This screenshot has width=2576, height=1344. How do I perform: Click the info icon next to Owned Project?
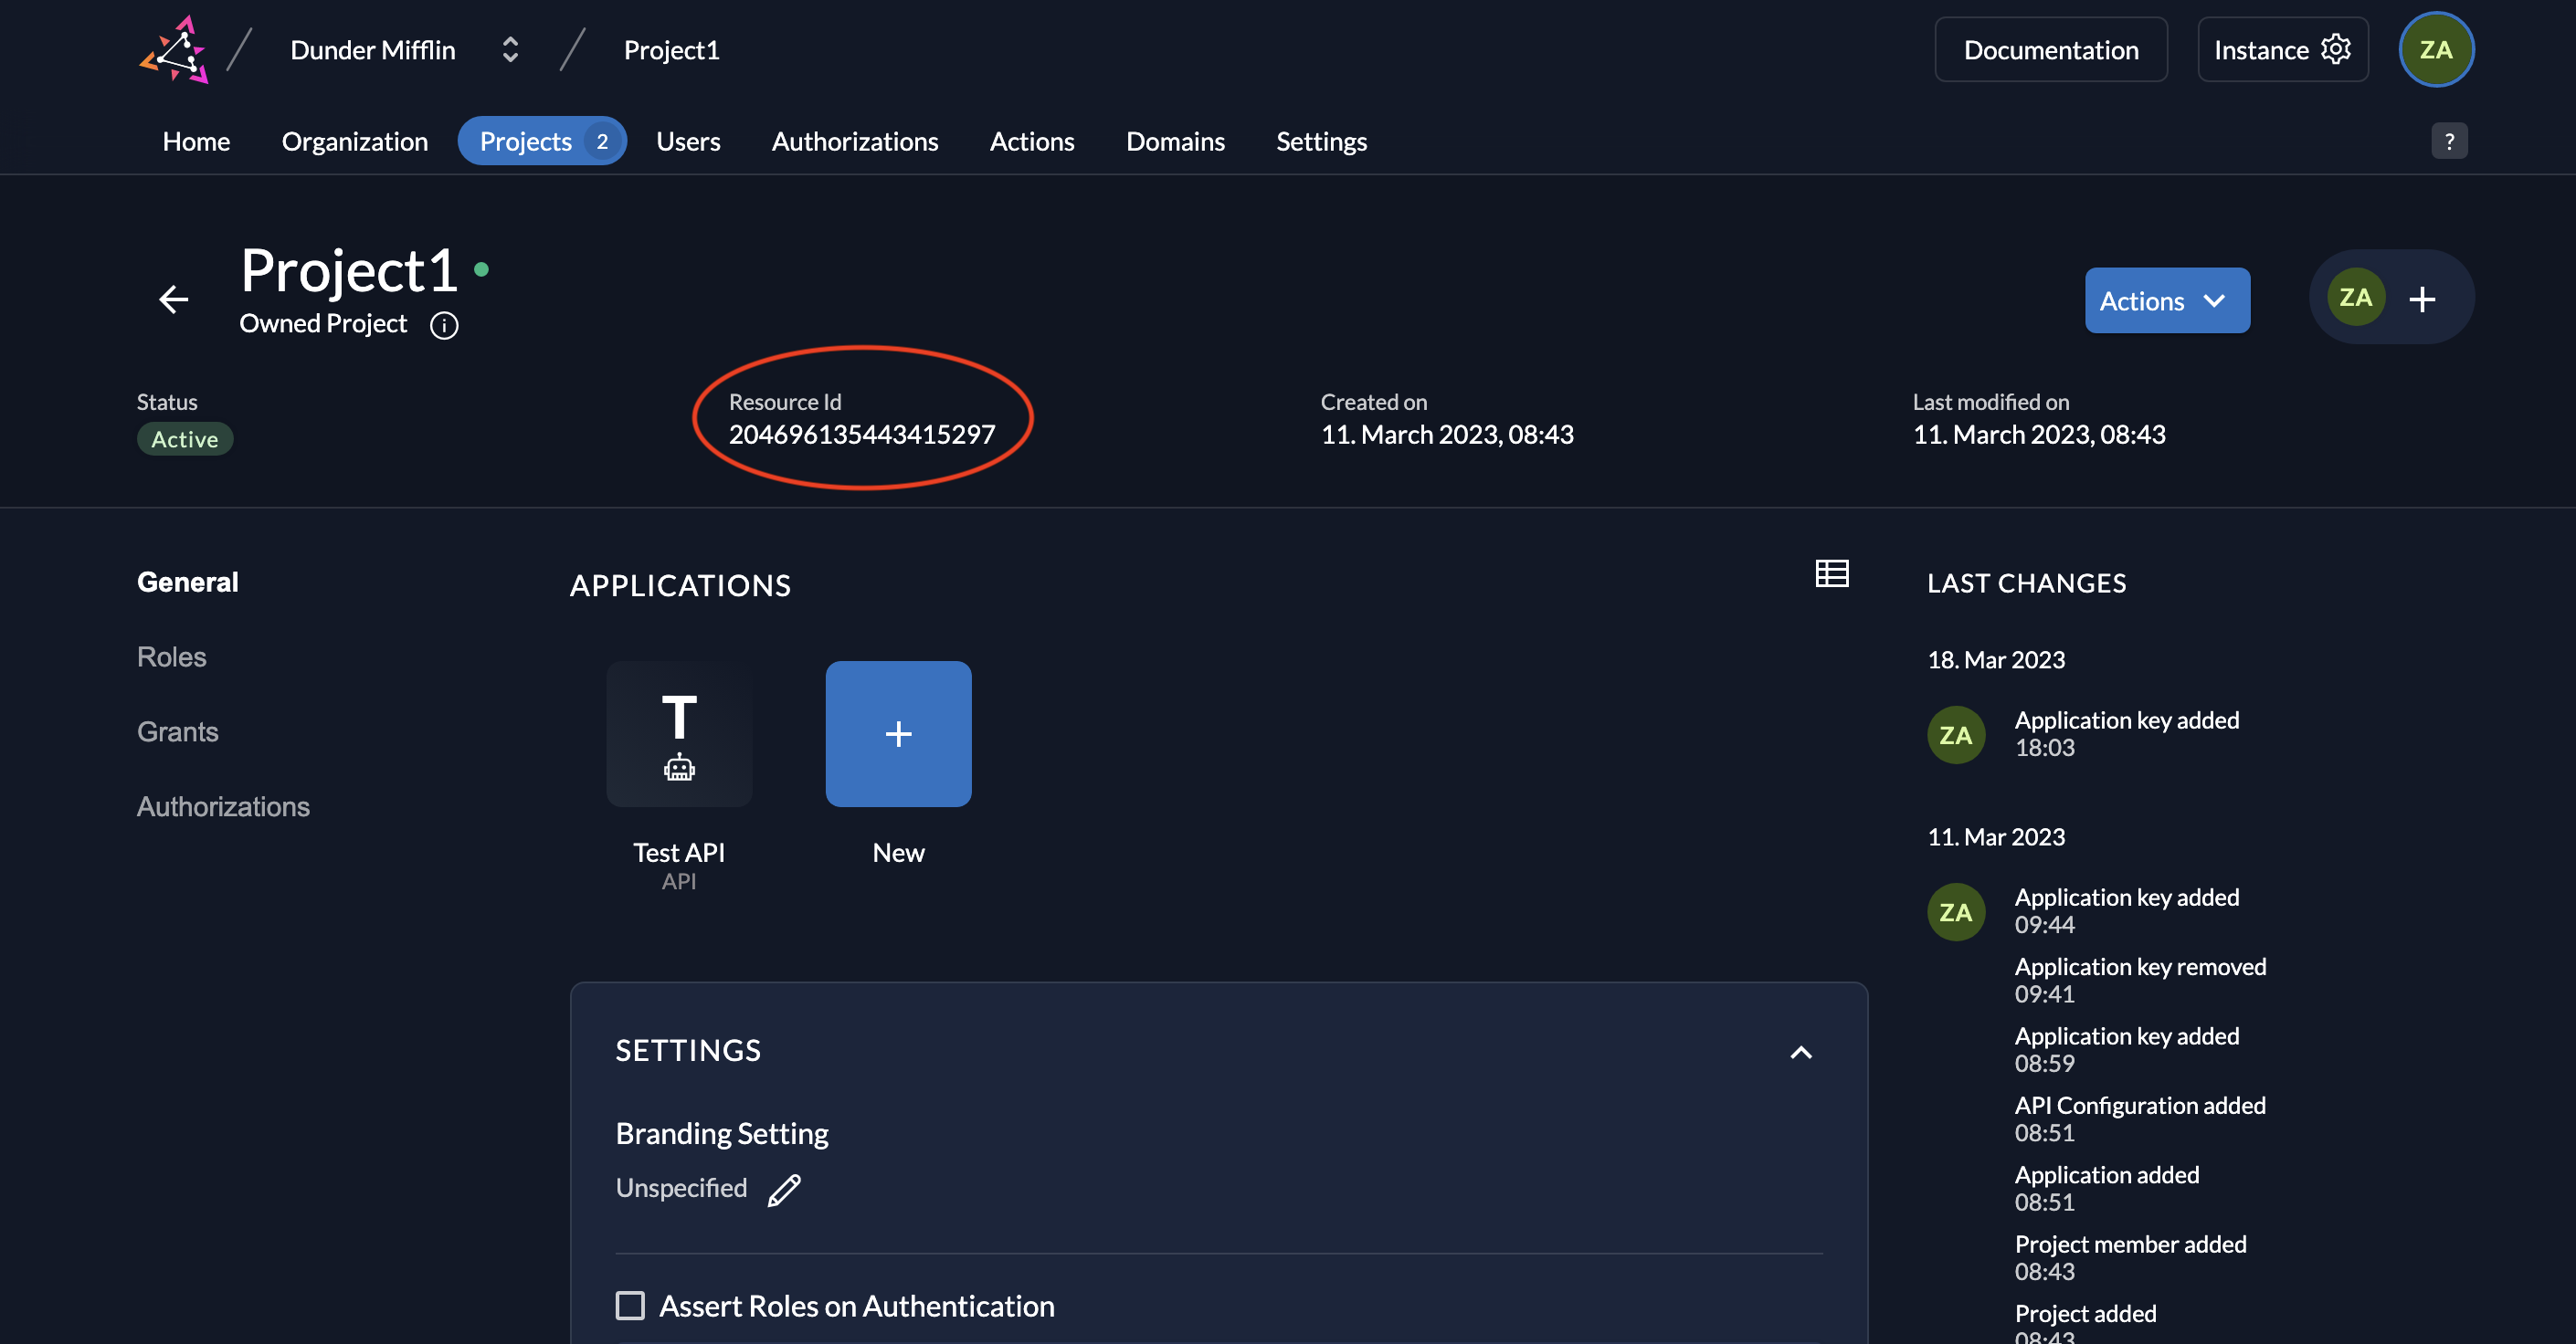[x=443, y=325]
